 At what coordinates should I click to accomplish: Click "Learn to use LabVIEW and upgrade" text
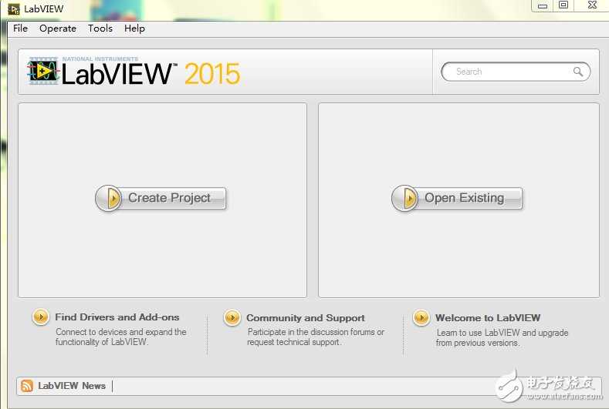tap(502, 333)
